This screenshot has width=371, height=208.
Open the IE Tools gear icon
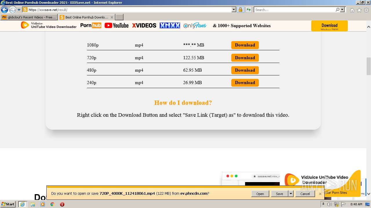click(x=366, y=10)
